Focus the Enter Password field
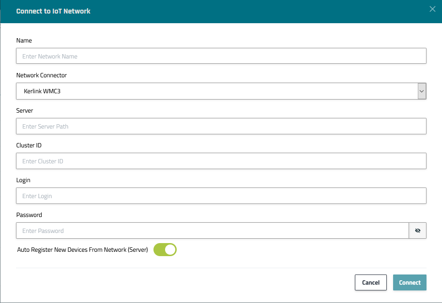Viewport: 442px width, 303px height. point(212,231)
